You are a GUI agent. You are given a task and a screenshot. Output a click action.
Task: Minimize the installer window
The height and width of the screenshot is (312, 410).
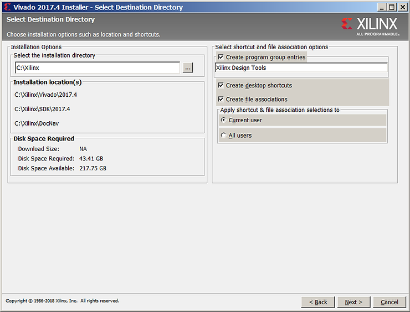pos(382,7)
